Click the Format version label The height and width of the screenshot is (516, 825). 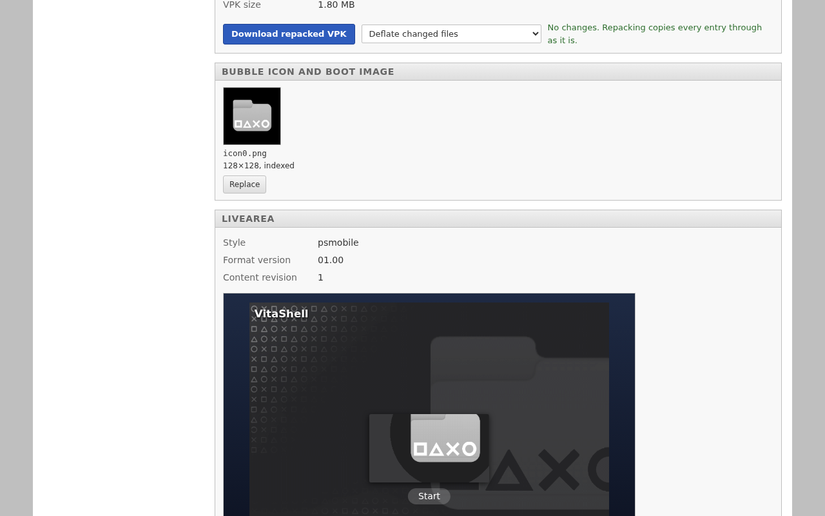[x=257, y=260]
